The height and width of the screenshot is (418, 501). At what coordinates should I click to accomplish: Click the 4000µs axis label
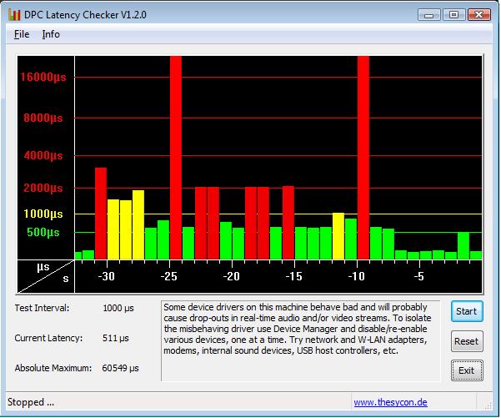pos(43,156)
